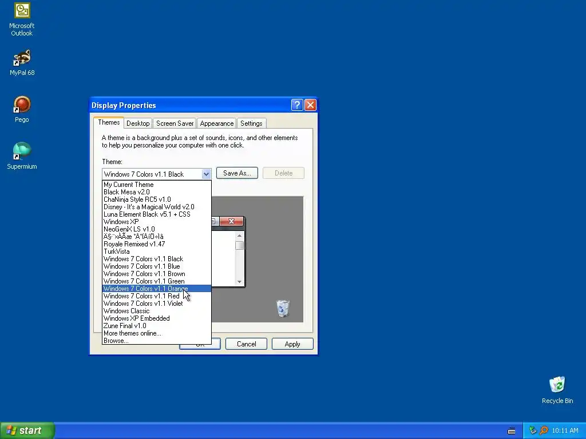Choose Disney - It's a Magical World theme

click(x=157, y=207)
